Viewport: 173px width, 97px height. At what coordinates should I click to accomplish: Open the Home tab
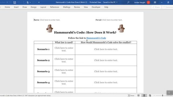[x=7, y=7]
